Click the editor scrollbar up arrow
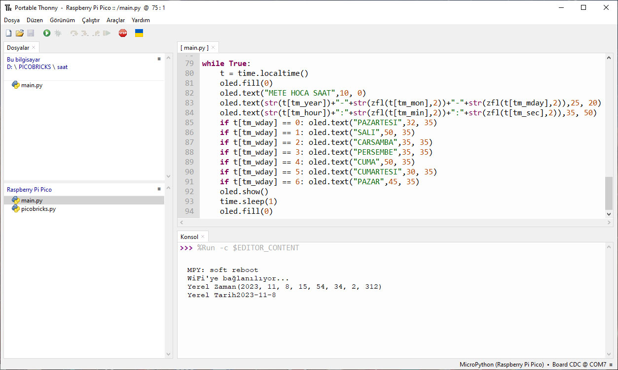This screenshot has height=370, width=618. click(x=609, y=57)
